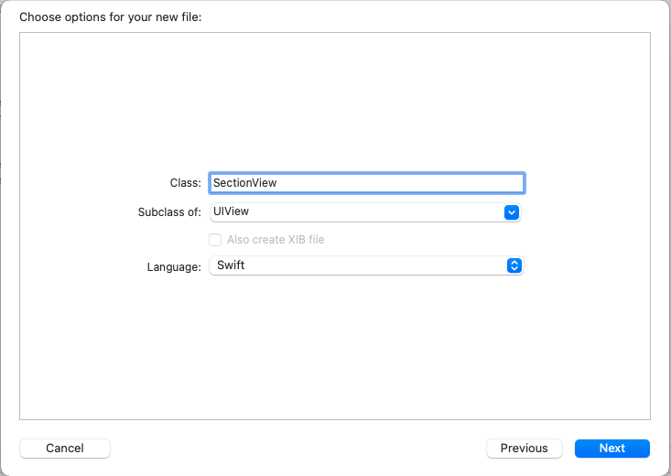
Task: Go back with the Previous button
Action: [x=524, y=449]
